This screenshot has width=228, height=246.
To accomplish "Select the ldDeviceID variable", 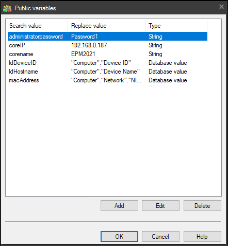I will [23, 63].
